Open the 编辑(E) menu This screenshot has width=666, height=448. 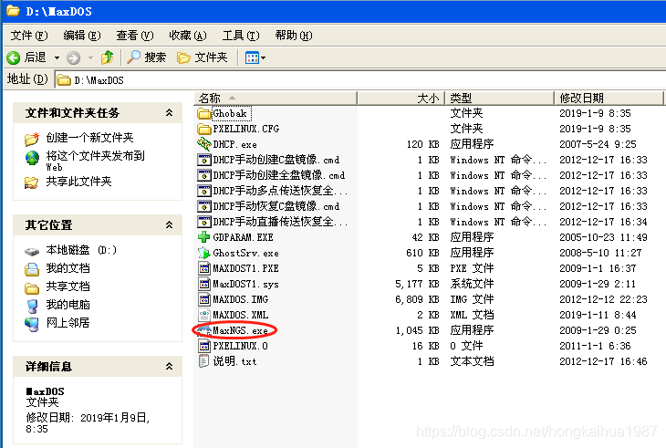click(x=82, y=36)
